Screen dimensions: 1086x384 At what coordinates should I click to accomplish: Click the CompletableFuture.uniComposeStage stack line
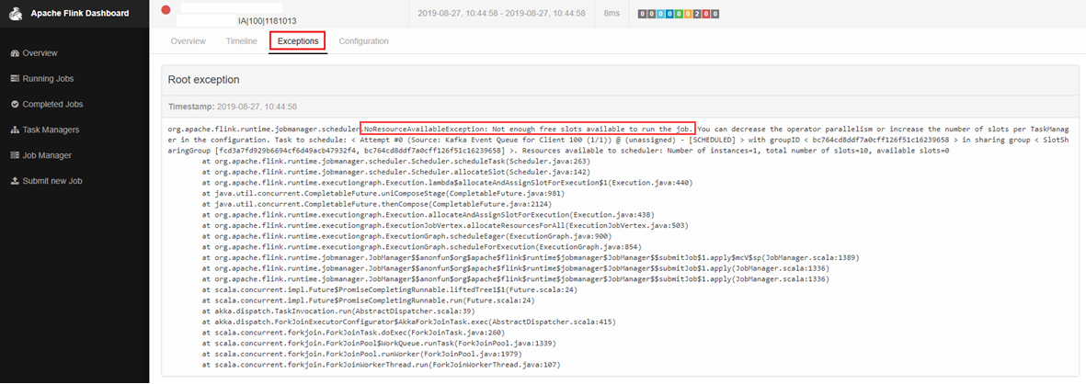click(x=383, y=194)
